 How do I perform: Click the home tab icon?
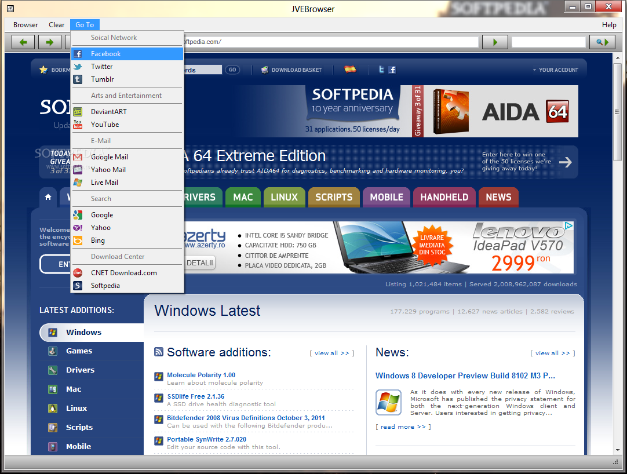coord(48,197)
